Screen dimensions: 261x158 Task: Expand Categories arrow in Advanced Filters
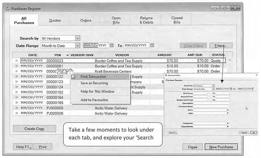click(228, 123)
